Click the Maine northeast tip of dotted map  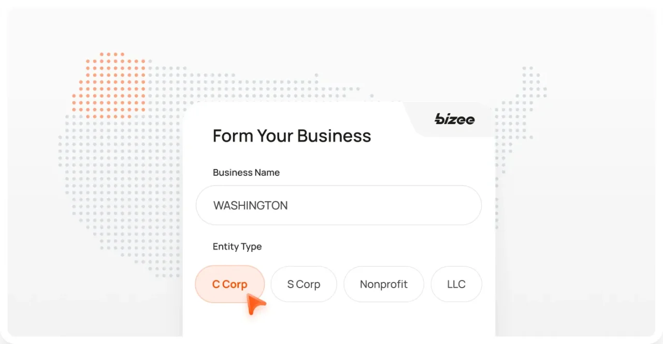click(530, 78)
